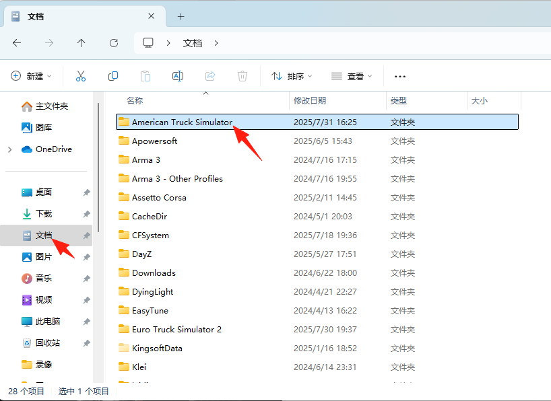Image resolution: width=551 pixels, height=401 pixels.
Task: Open 音乐 in quick access
Action: coord(36,279)
